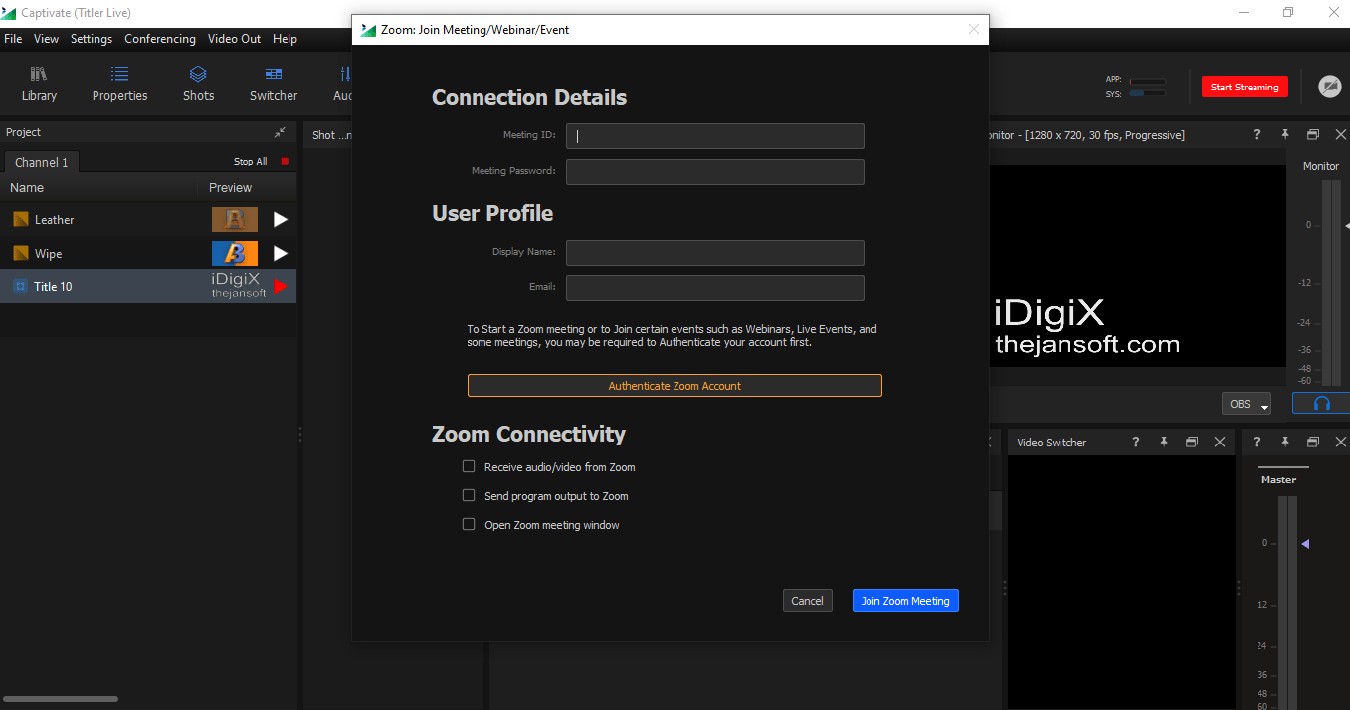Click the Start Streaming button

pos(1245,87)
